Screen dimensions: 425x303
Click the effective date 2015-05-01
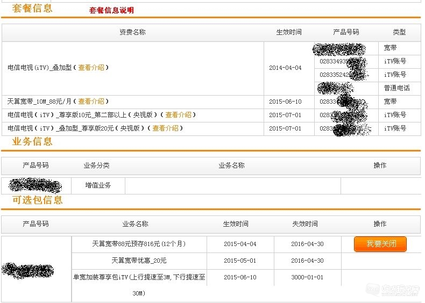[x=240, y=261]
